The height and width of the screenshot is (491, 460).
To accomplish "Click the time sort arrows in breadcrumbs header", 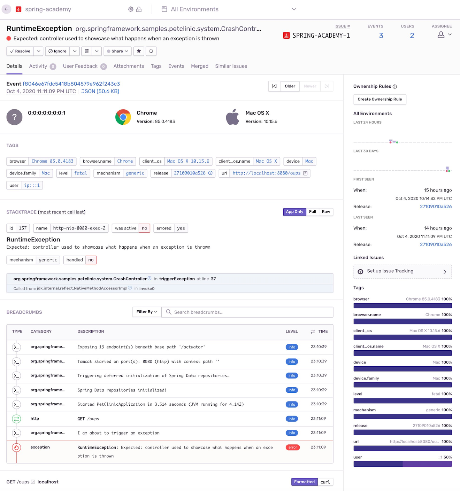I will pos(312,332).
